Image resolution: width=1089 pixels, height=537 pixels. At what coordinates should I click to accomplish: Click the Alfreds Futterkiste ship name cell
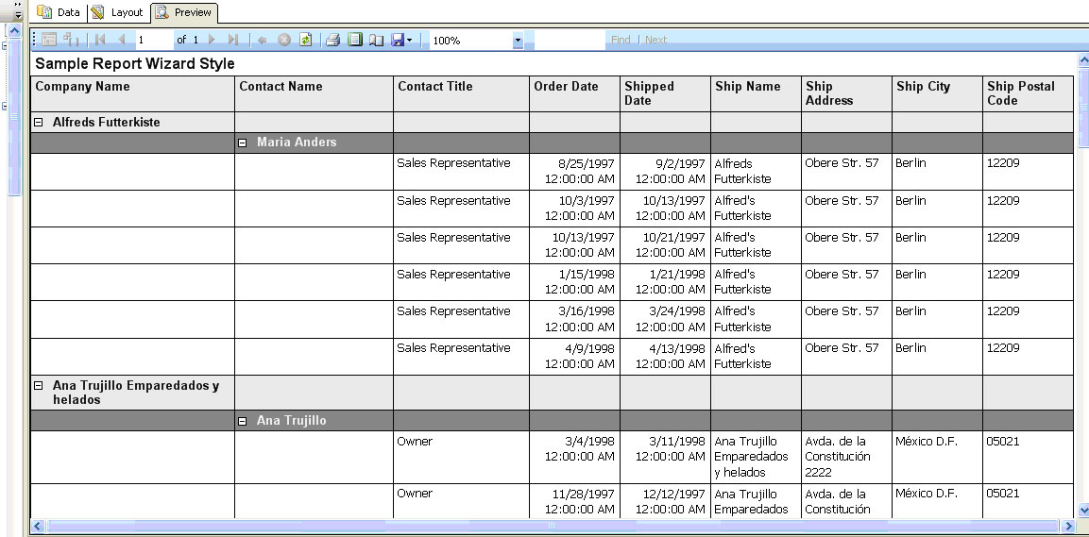[756, 172]
